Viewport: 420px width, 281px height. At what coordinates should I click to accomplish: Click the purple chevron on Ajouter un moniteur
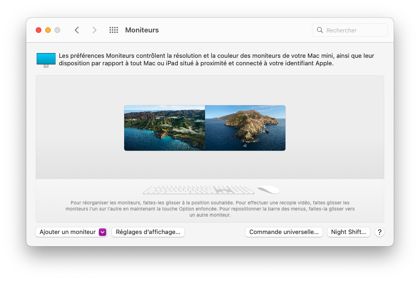103,232
